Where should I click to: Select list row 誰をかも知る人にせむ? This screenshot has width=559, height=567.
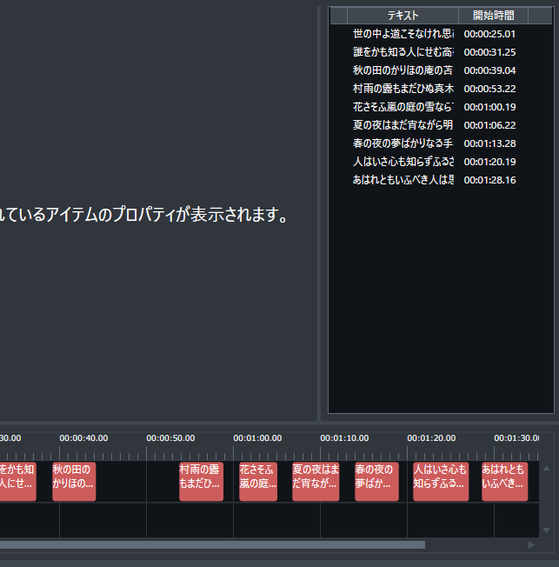click(441, 52)
